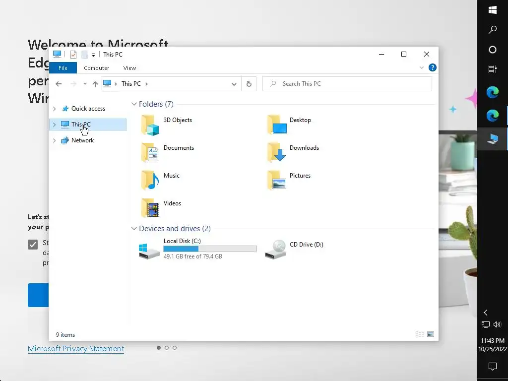Switch to details view layout icon
This screenshot has width=508, height=381.
(420, 334)
